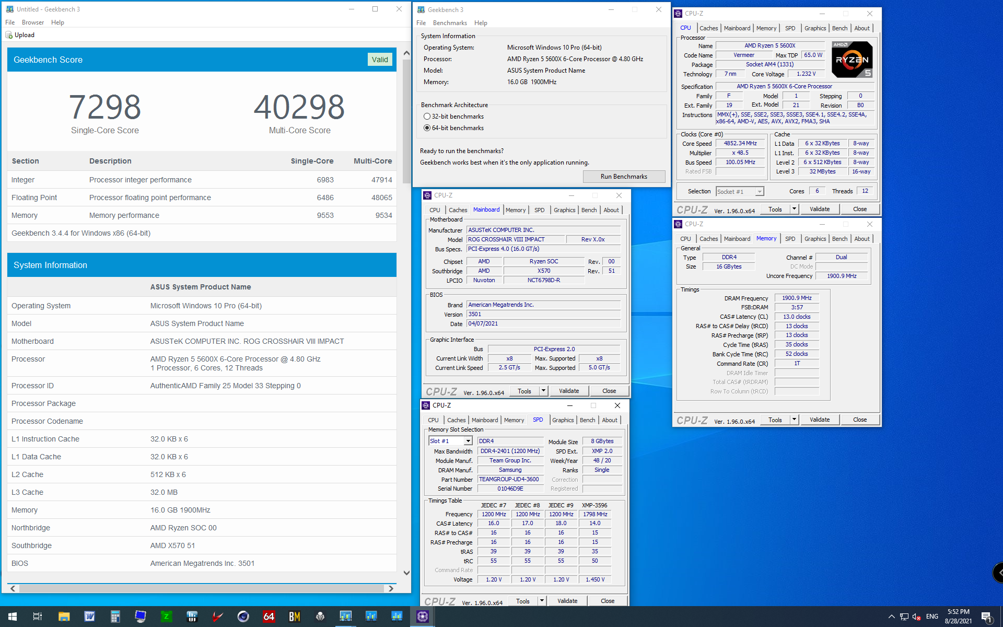
Task: Switch to Caches tab in CPU window
Action: pos(708,28)
